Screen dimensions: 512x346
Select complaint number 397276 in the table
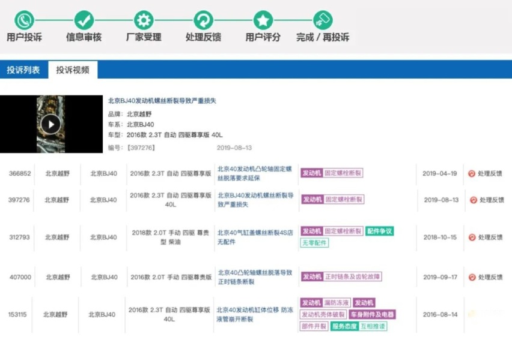click(x=19, y=200)
